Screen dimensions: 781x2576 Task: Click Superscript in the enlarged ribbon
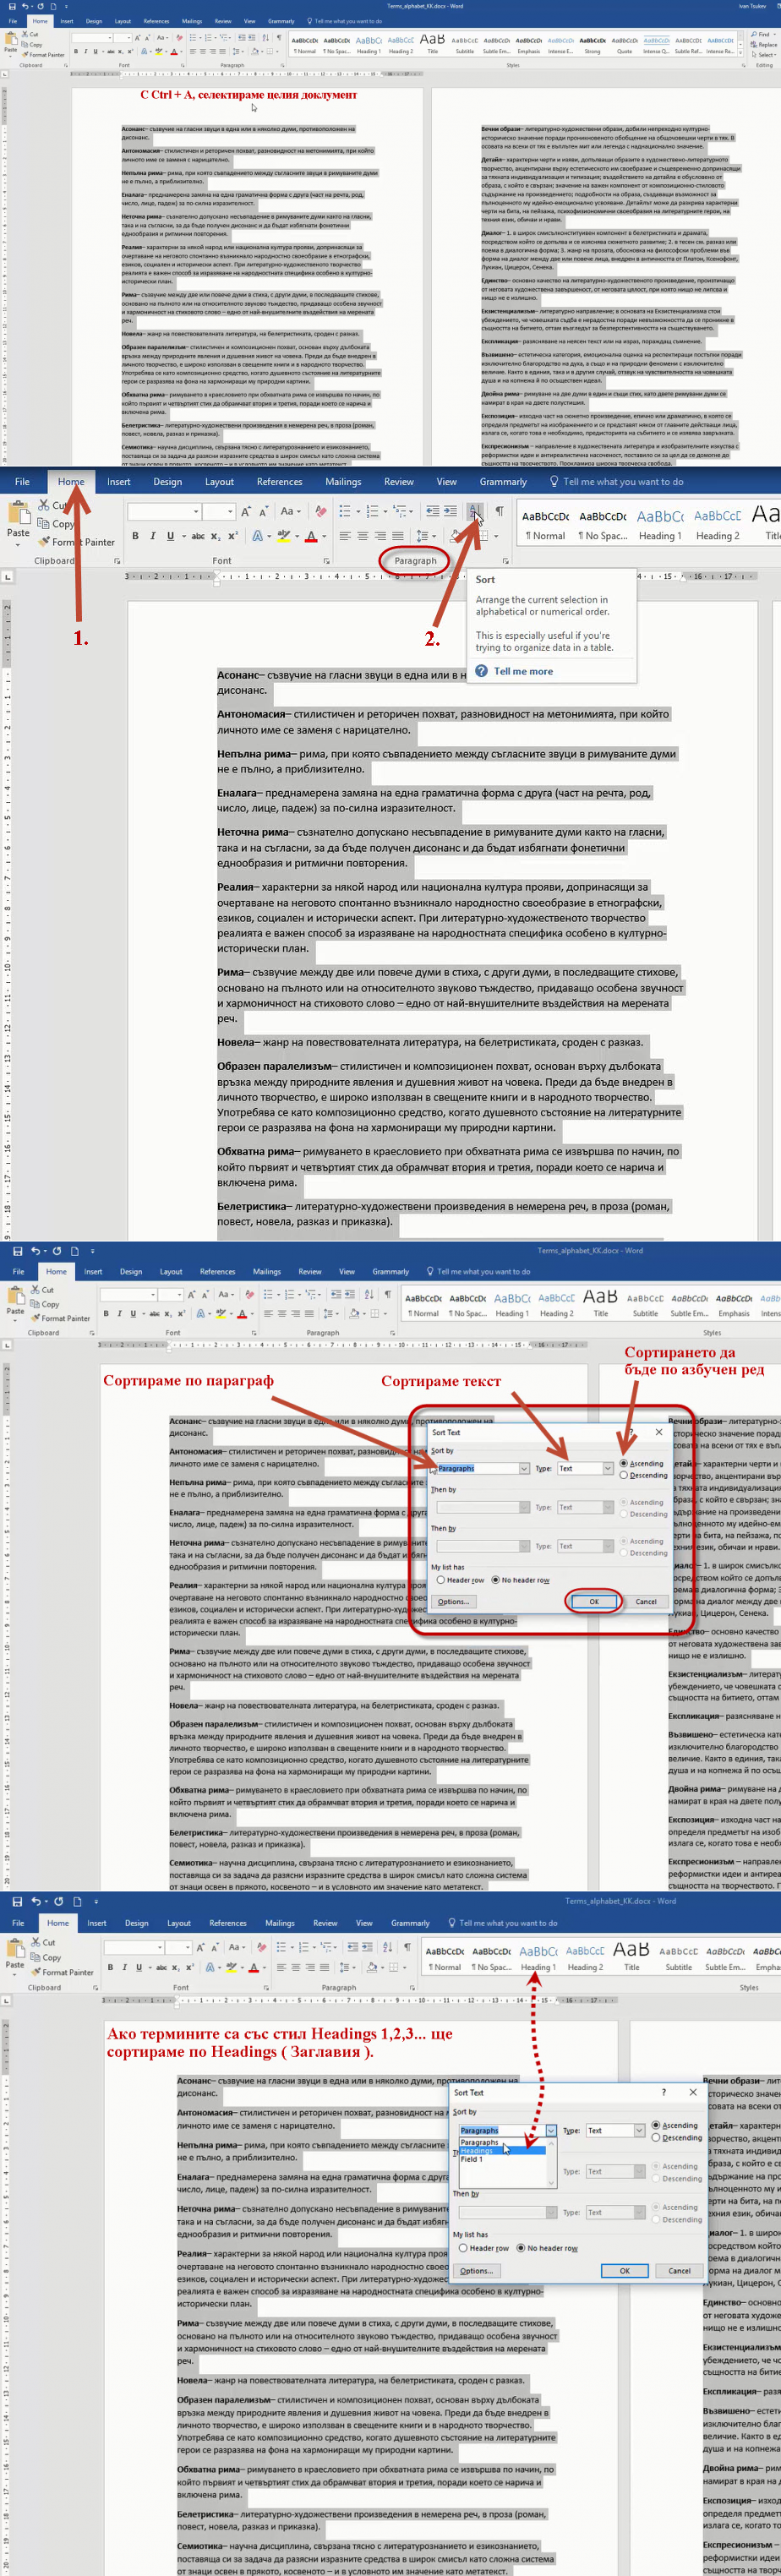[x=233, y=536]
